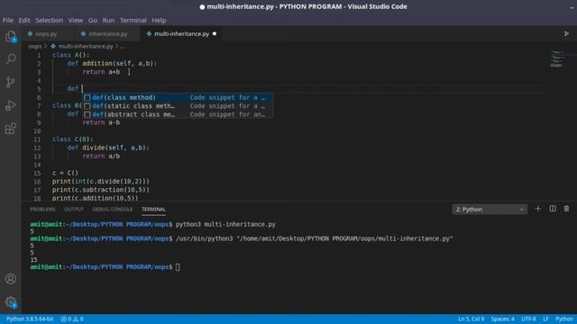This screenshot has height=324, width=577.
Task: Click 'return a/b' on line 13
Action: point(101,156)
